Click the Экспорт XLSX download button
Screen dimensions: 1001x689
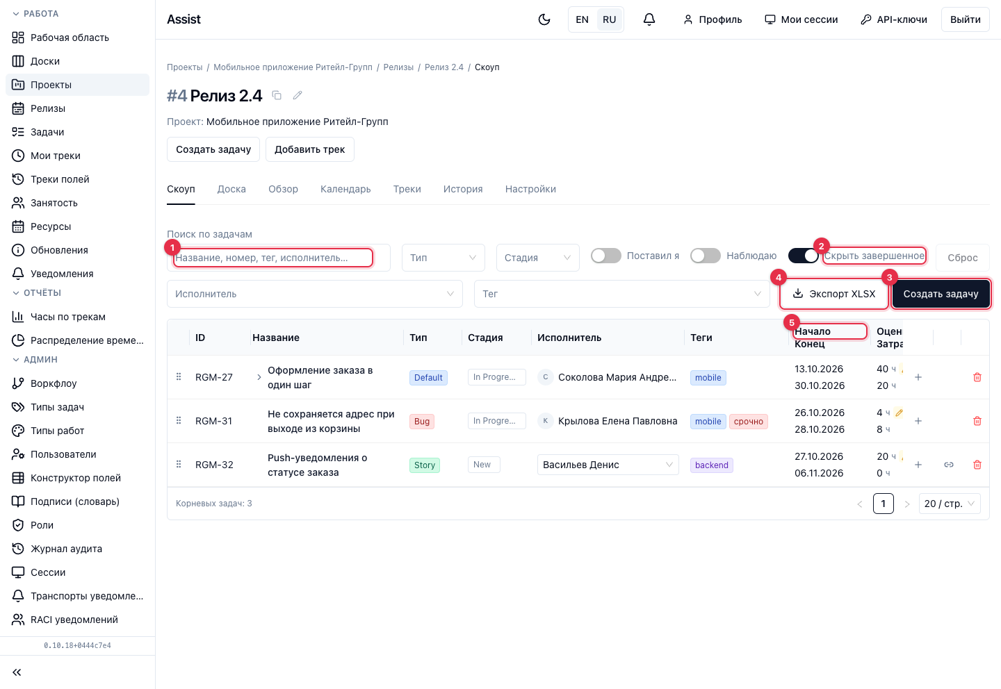pos(834,294)
